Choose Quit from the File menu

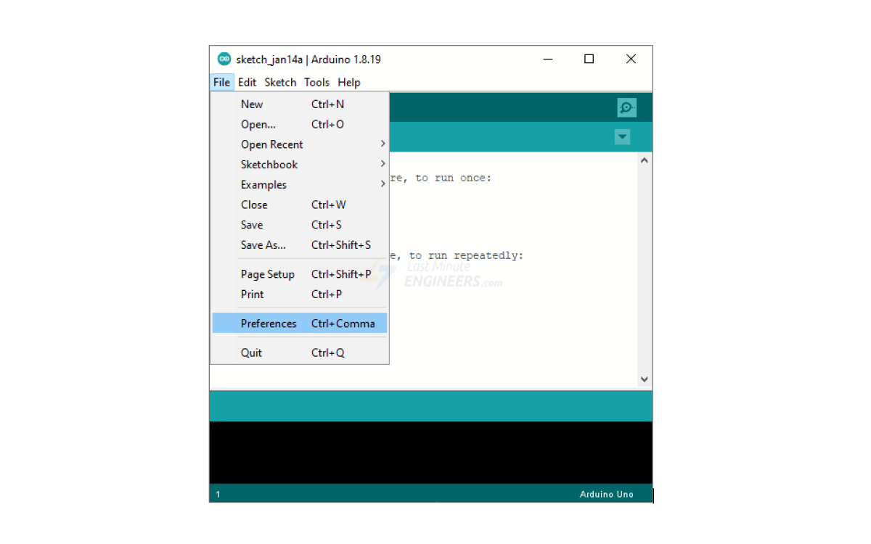point(300,353)
